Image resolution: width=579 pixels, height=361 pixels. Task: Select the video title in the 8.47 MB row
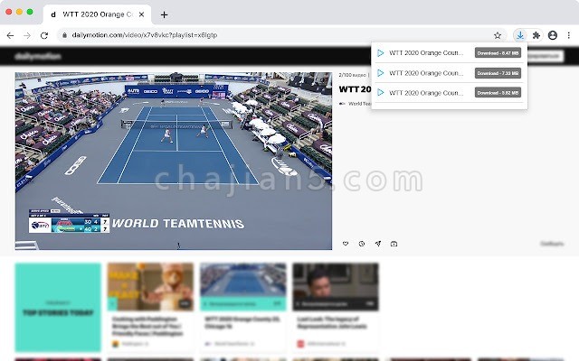coord(426,53)
